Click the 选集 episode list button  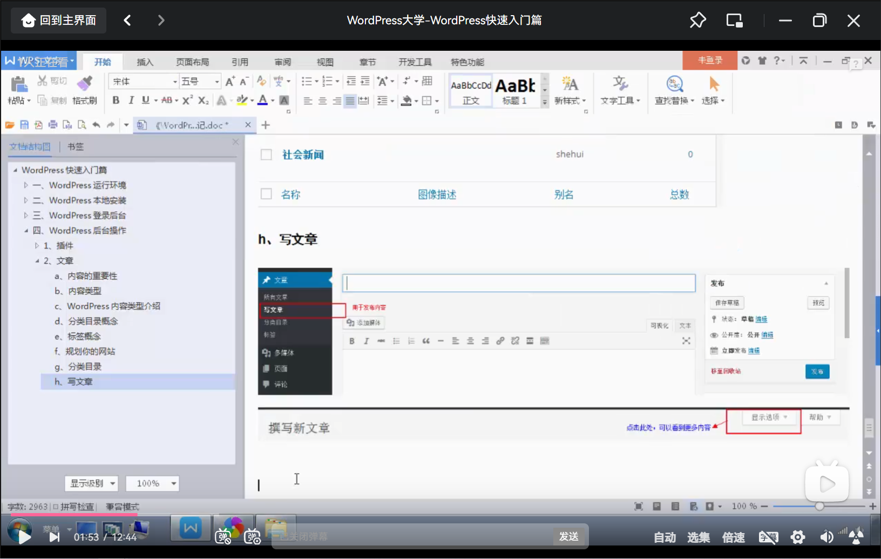coord(699,537)
